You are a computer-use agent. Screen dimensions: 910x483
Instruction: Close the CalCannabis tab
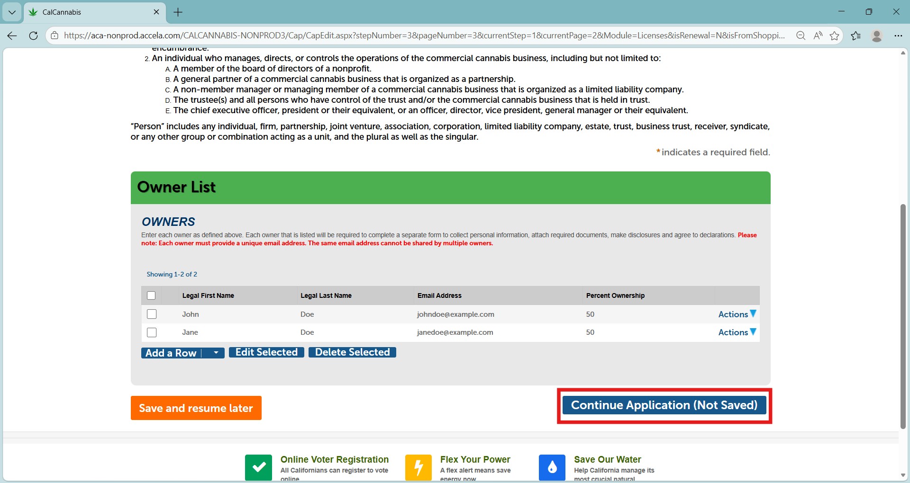[x=156, y=12]
